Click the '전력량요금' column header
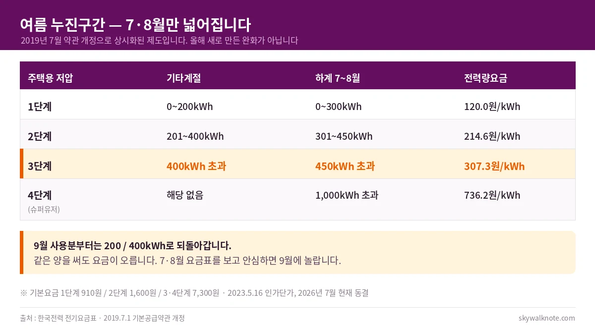The width and height of the screenshot is (595, 330). tap(485, 78)
